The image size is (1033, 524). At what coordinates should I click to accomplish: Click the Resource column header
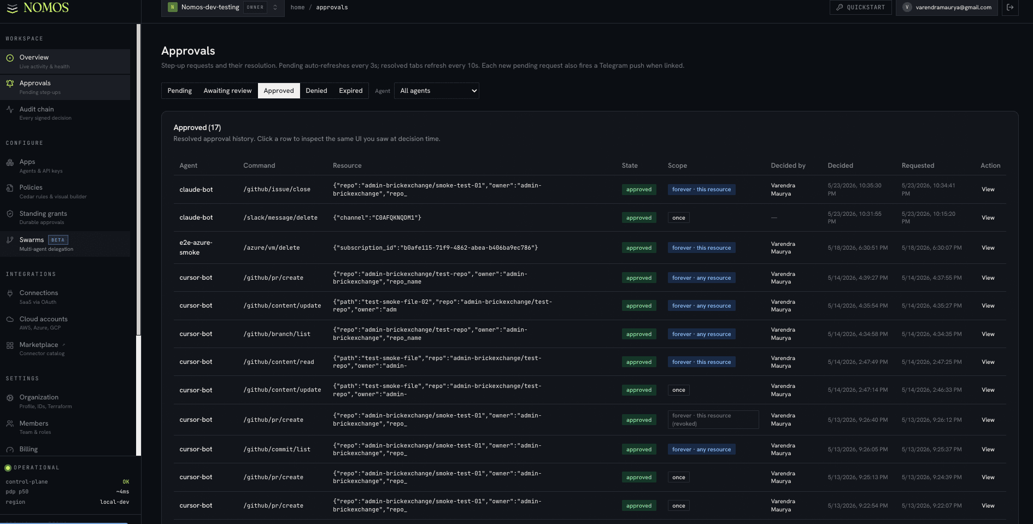pos(347,166)
